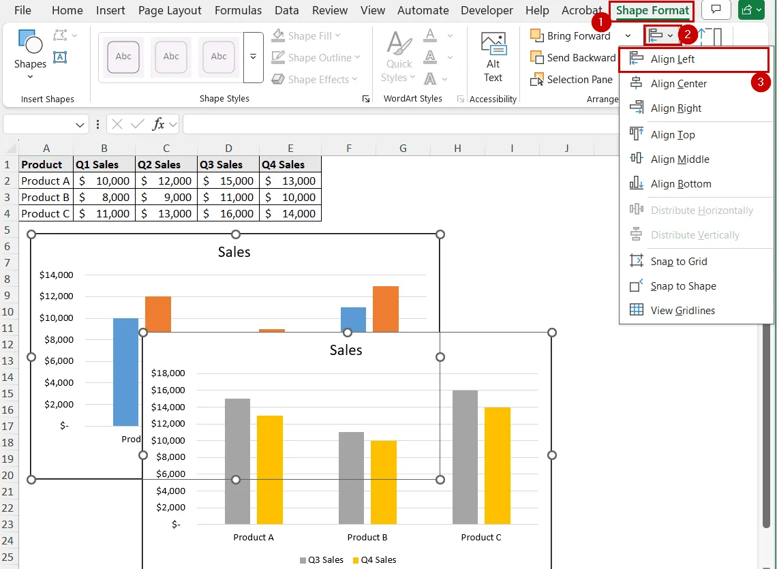Switch to the Insert tab
Screen dimensions: 777x569
(110, 10)
